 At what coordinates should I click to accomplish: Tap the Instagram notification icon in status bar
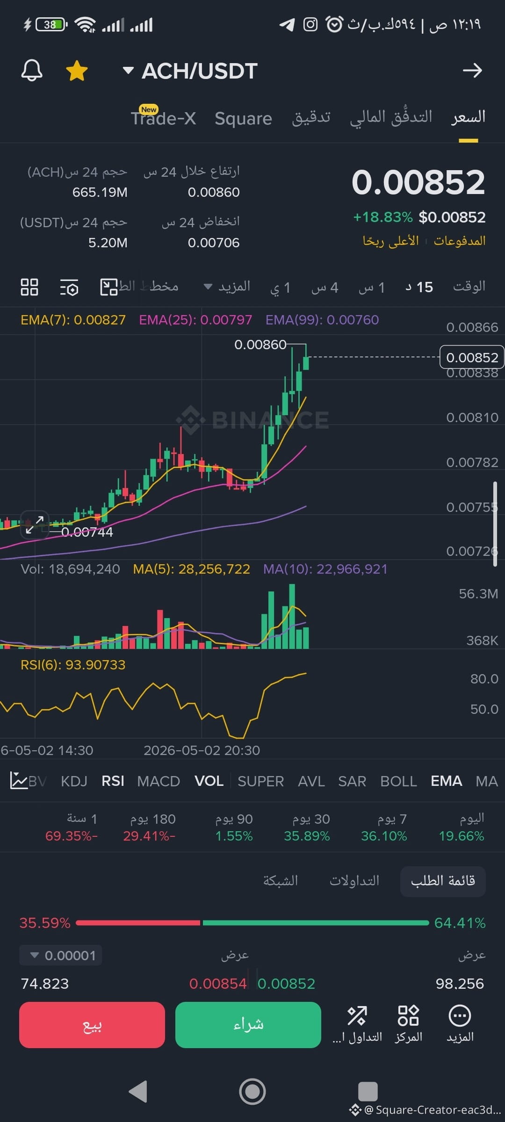[x=310, y=24]
